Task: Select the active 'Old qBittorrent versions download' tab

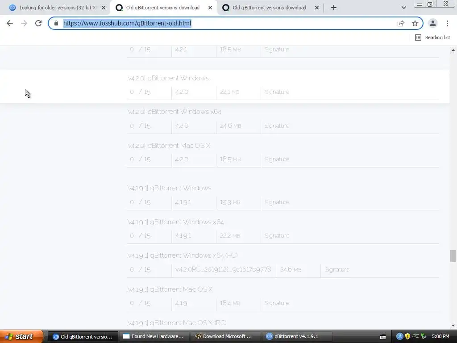Action: click(x=162, y=8)
